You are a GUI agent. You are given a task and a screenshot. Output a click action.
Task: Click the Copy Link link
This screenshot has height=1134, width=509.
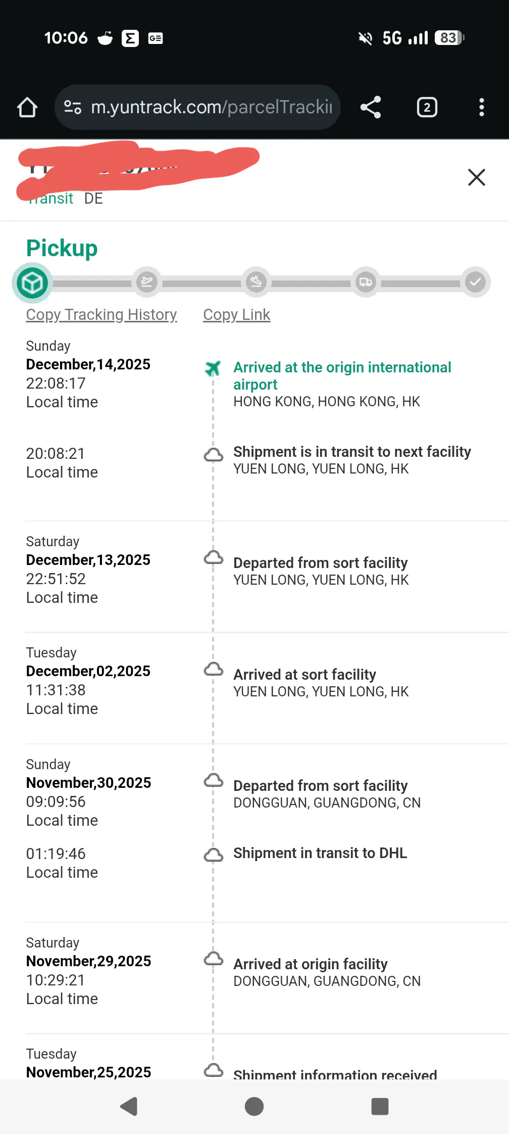[x=236, y=314]
